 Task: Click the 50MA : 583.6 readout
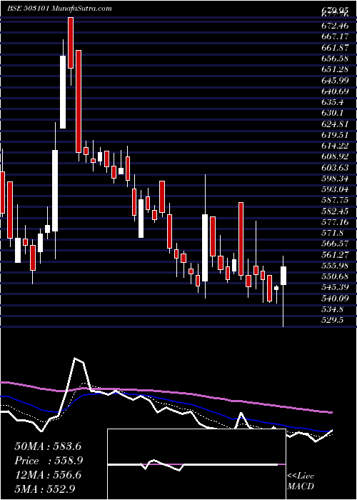click(x=48, y=446)
